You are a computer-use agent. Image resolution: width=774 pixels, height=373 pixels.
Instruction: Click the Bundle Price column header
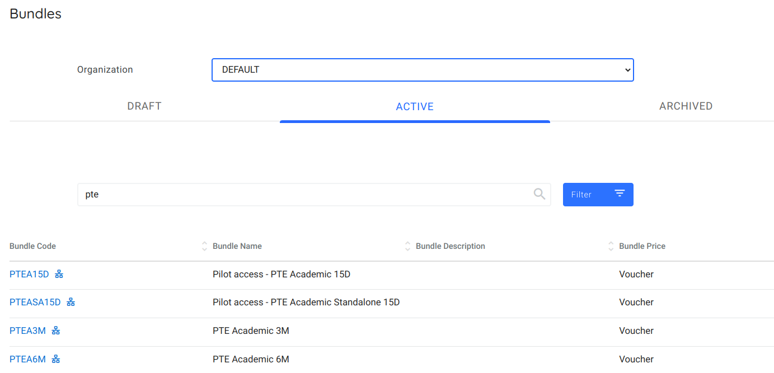click(x=642, y=246)
